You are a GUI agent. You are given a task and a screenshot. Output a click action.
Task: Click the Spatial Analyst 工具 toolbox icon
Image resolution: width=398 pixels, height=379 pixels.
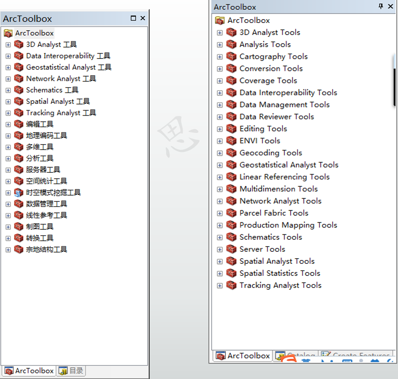(19, 101)
